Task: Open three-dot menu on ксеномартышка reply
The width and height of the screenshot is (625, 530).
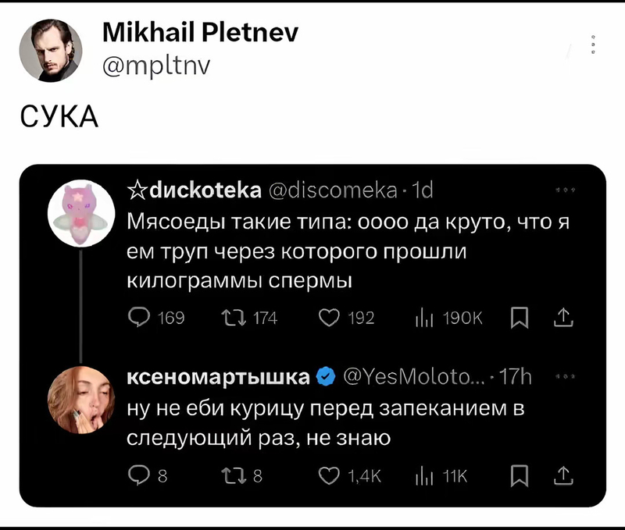Action: pos(566,376)
